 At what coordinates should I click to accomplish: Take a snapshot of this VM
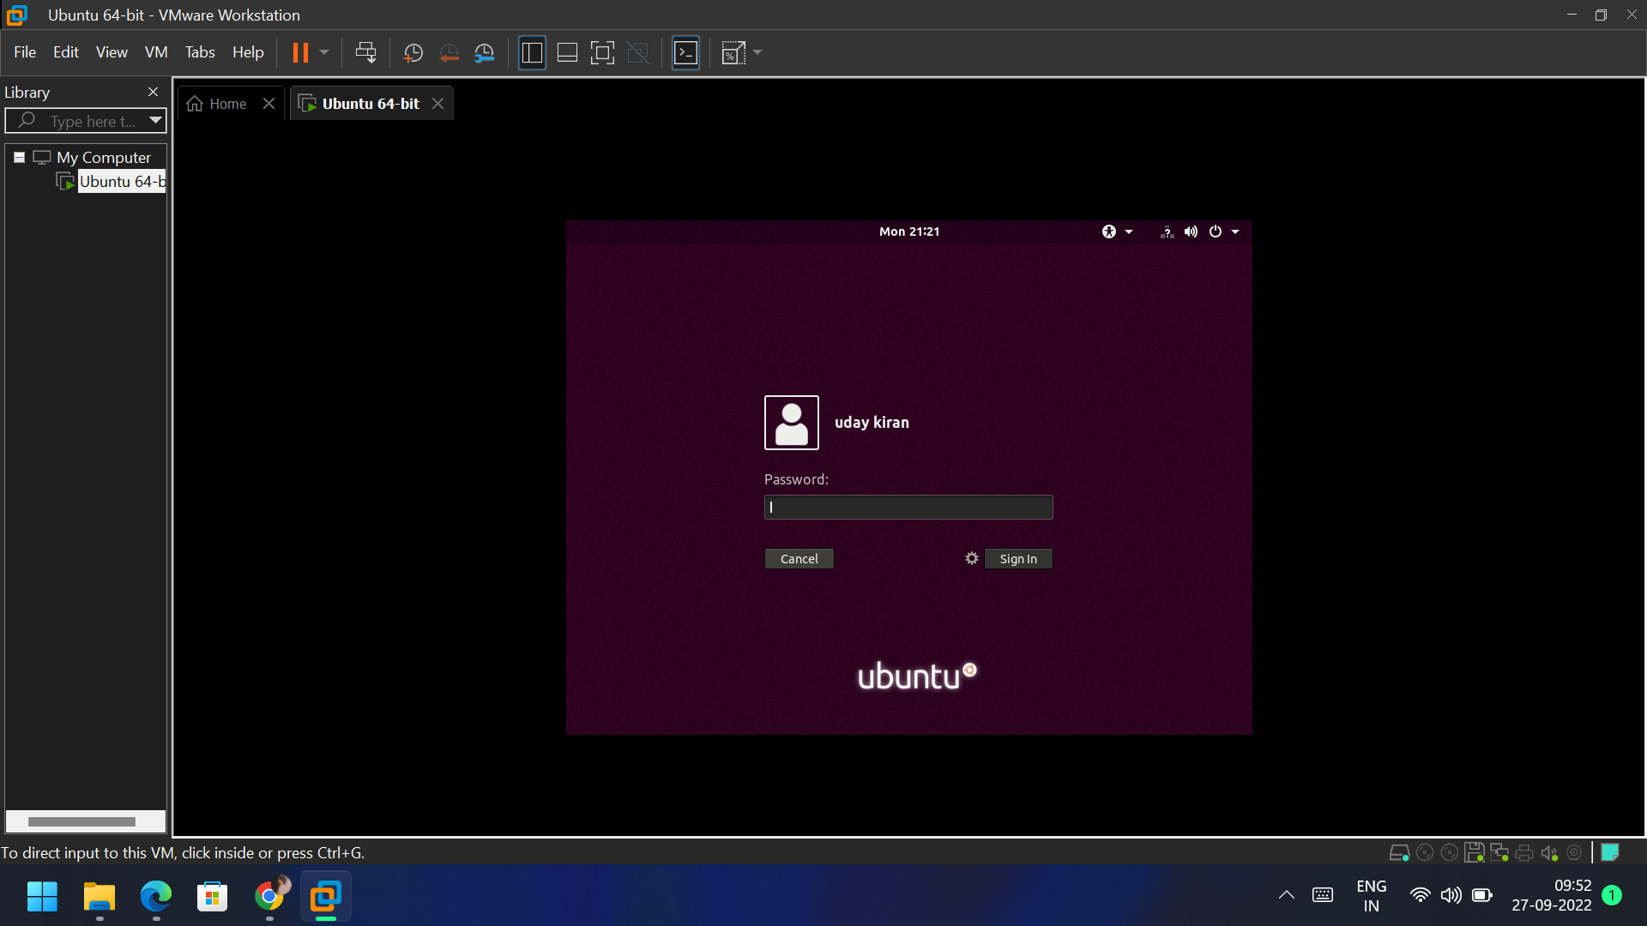point(413,53)
